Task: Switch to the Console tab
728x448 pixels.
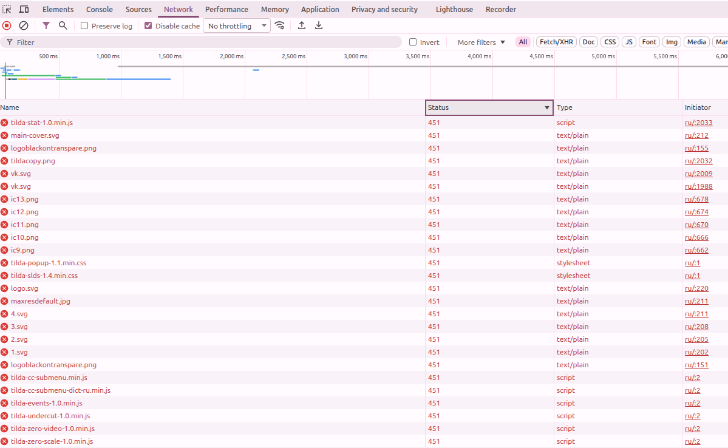Action: click(100, 9)
